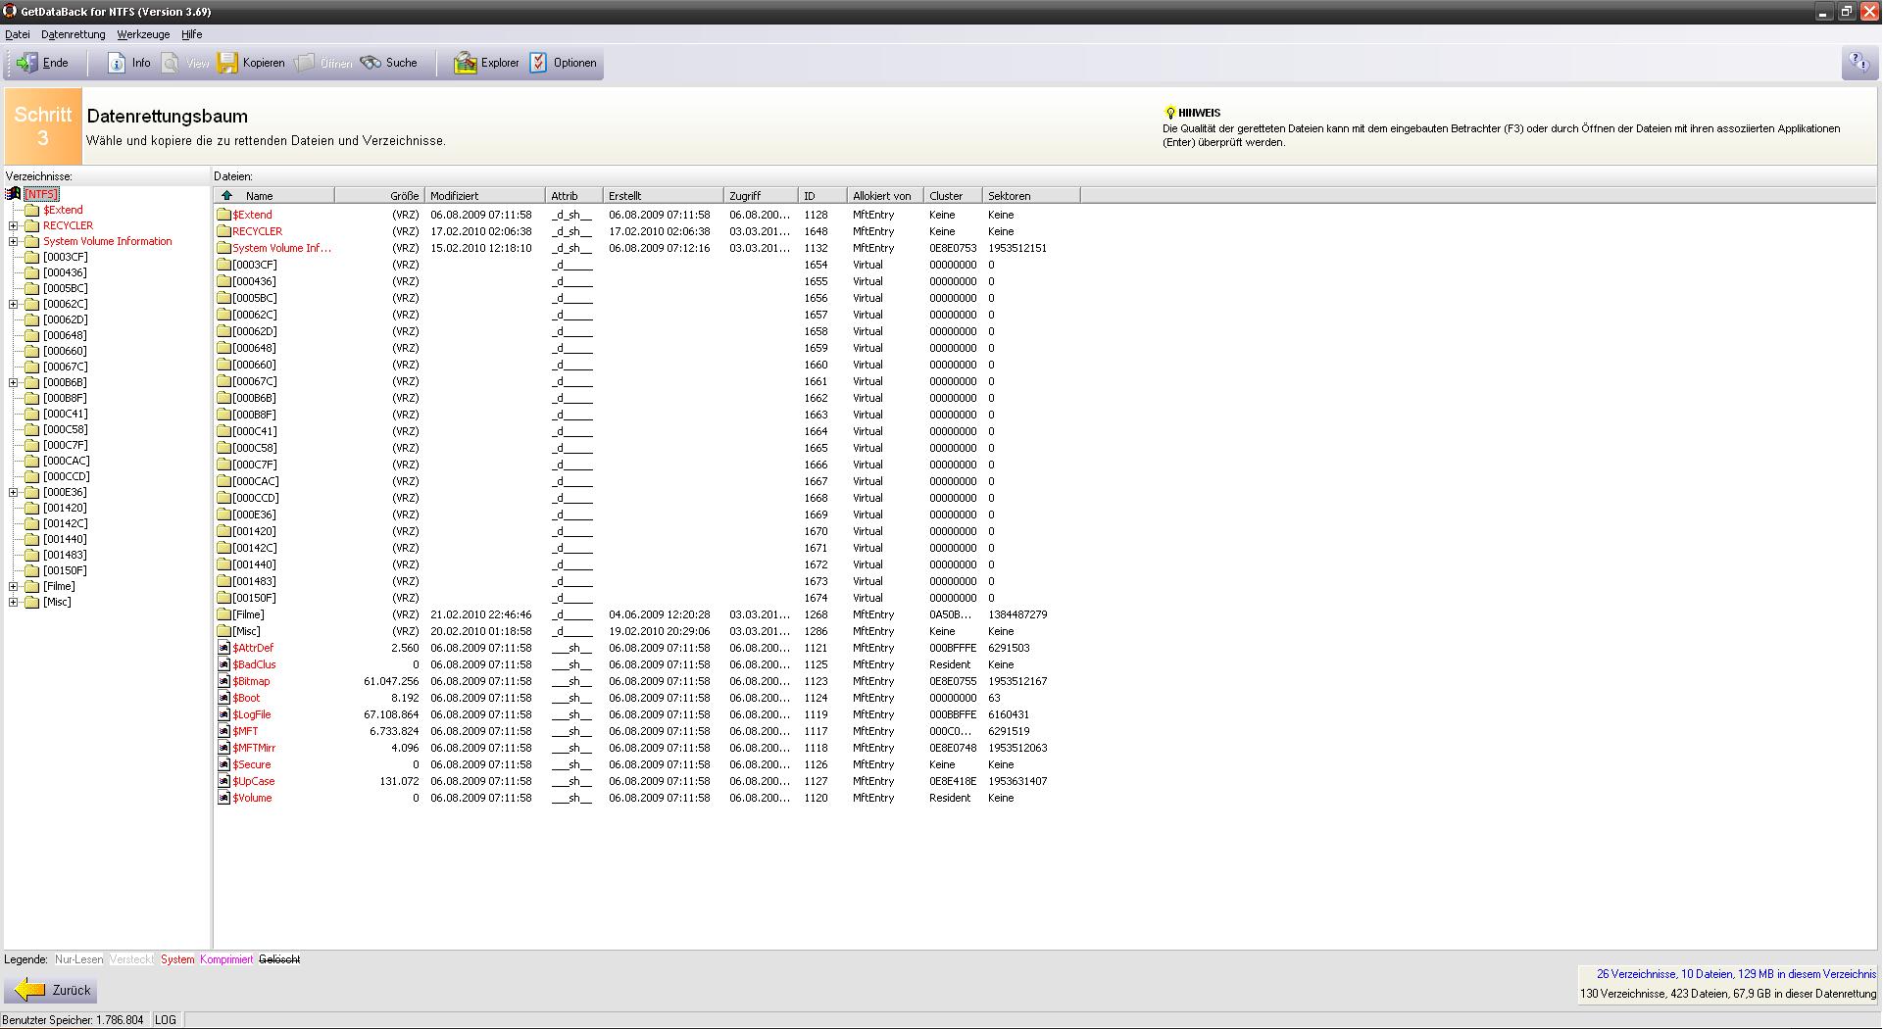Viewport: 1883px width, 1029px height.
Task: Select the $BadClus file icon
Action: 223,664
